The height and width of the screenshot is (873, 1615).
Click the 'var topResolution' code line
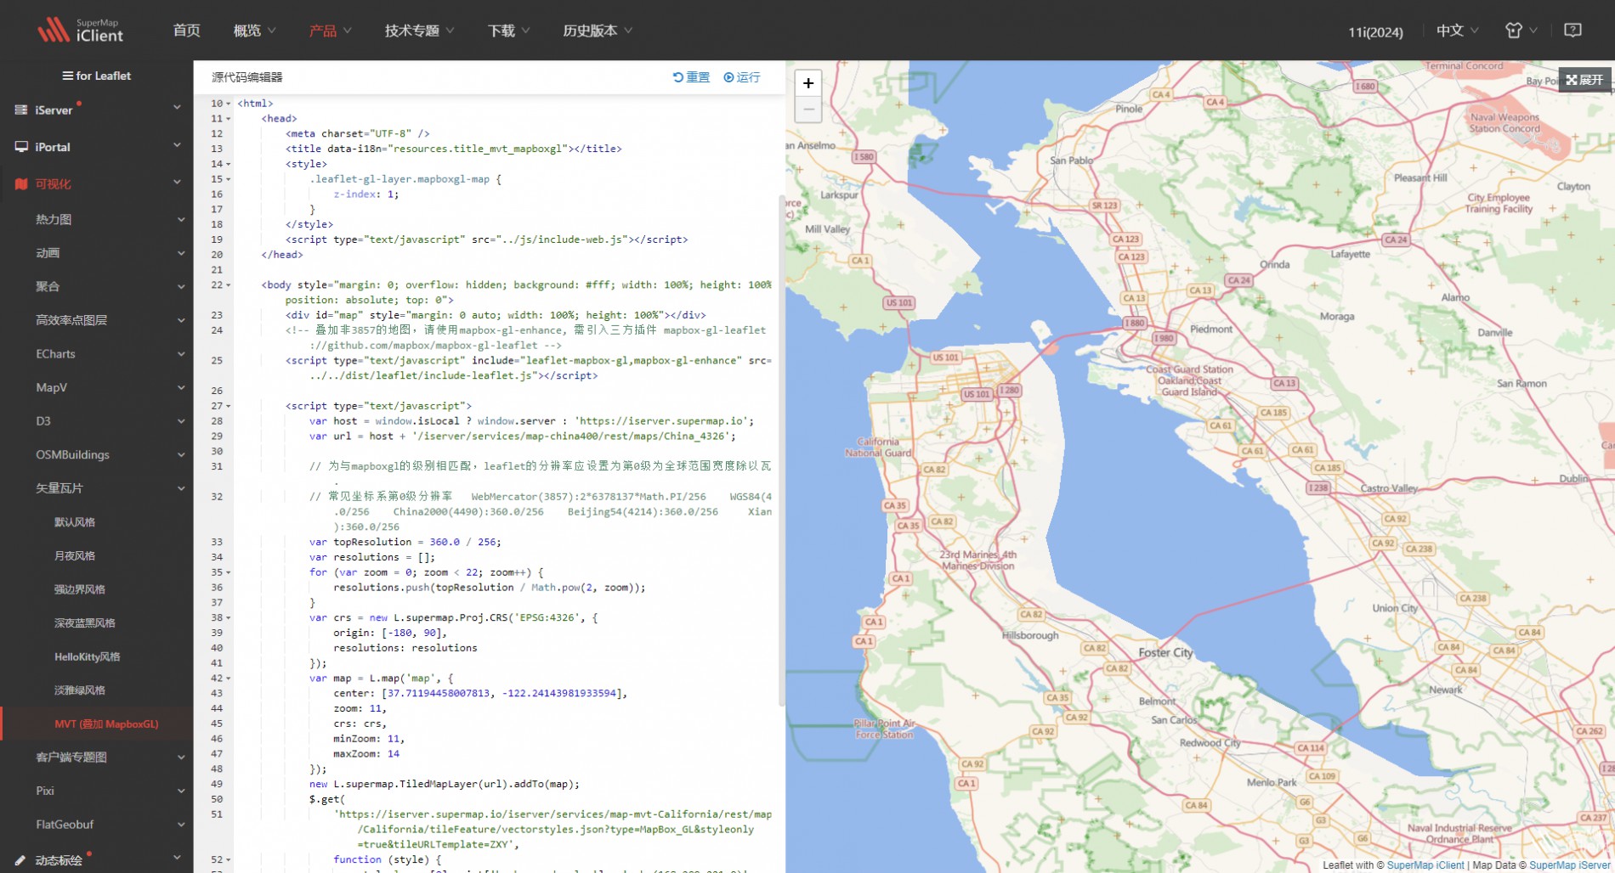[405, 542]
